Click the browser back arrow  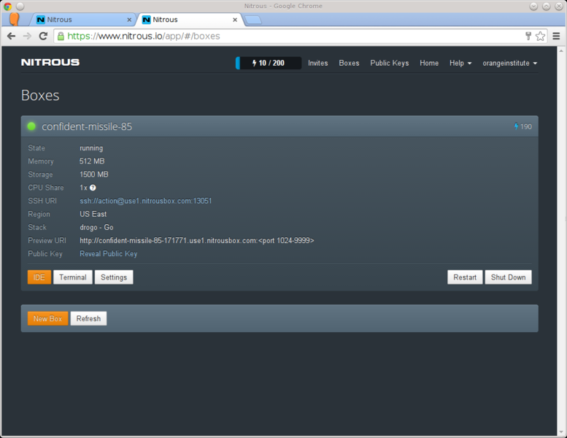click(x=11, y=36)
